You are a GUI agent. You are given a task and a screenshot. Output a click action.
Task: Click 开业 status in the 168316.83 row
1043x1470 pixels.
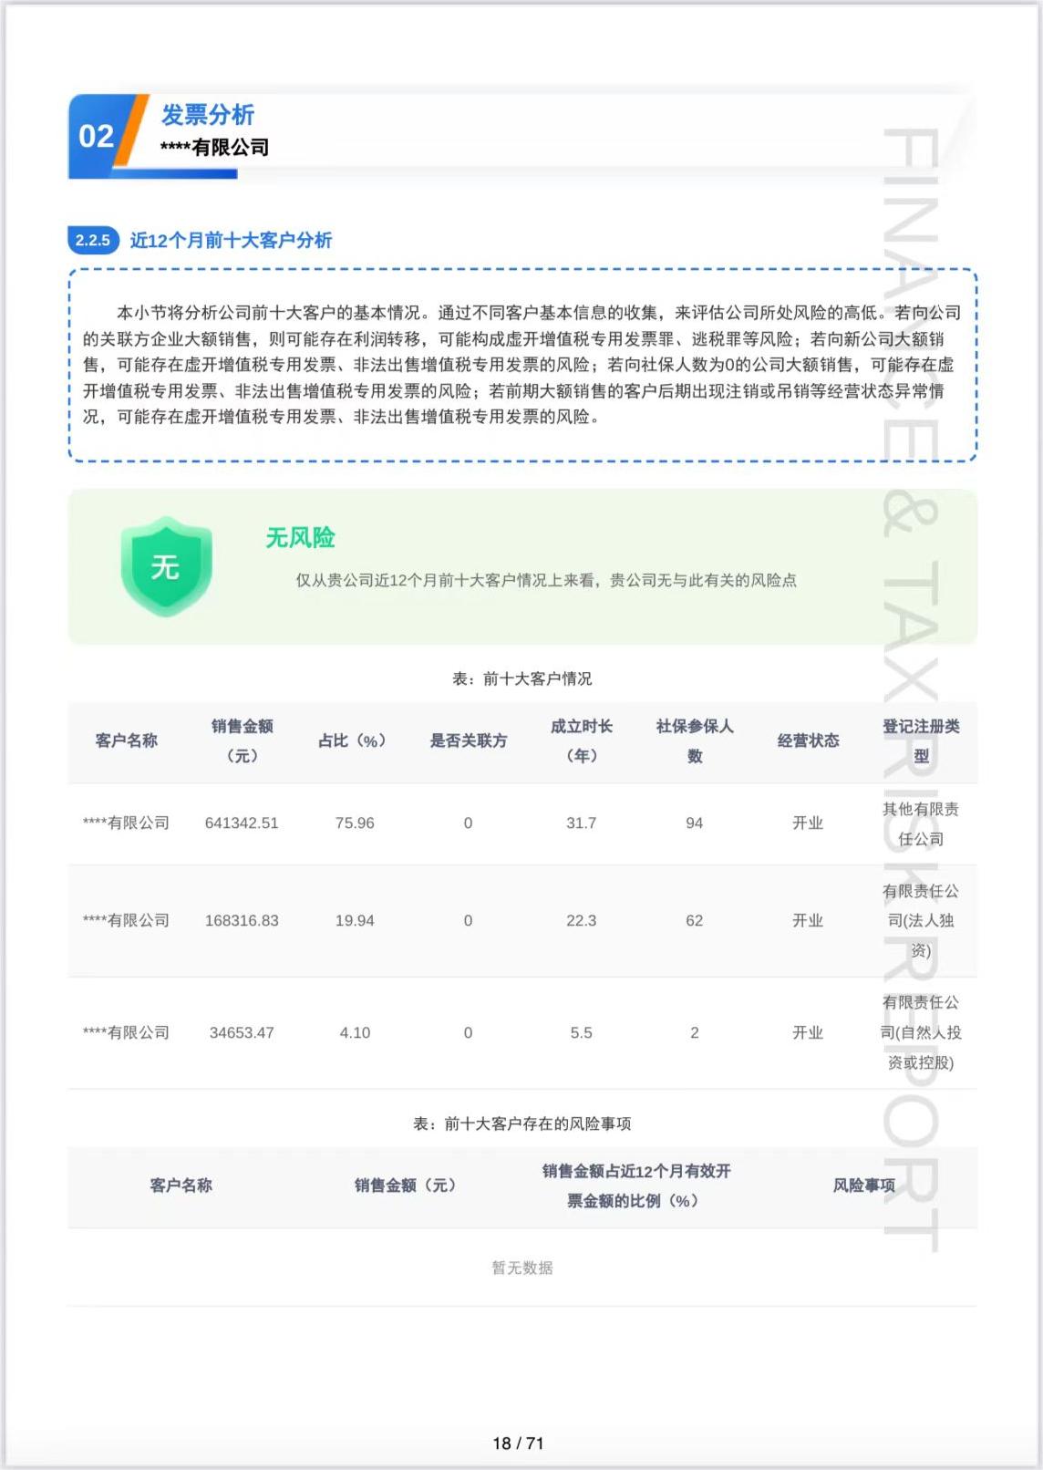[x=808, y=920]
